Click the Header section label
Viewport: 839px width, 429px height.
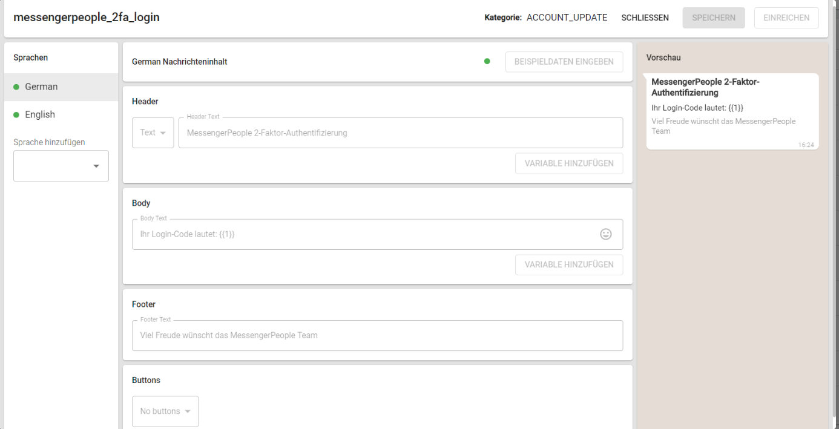145,102
